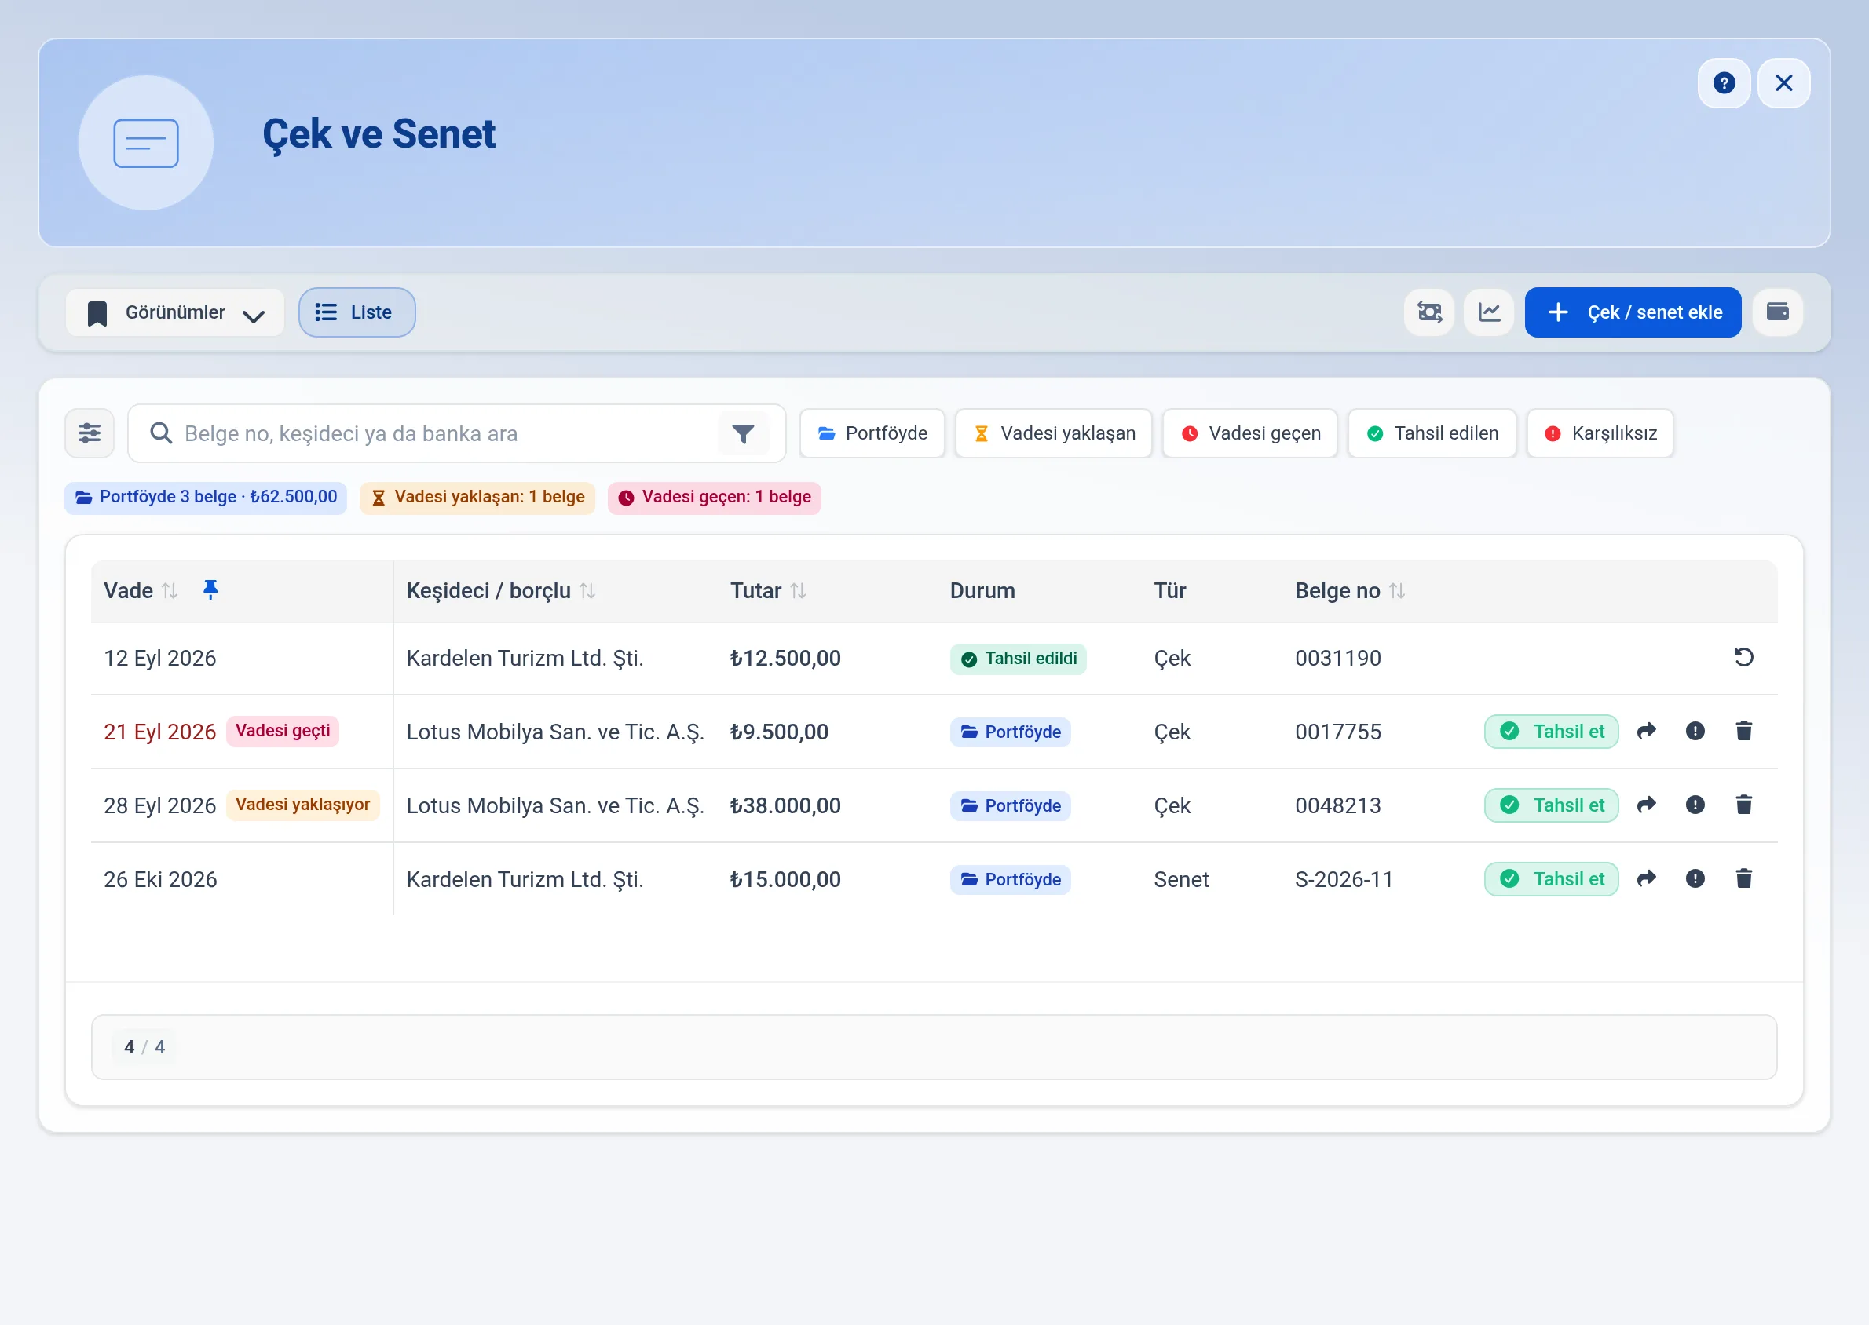Toggle the Tahsil edilen filter chip
The image size is (1869, 1325).
coord(1432,433)
